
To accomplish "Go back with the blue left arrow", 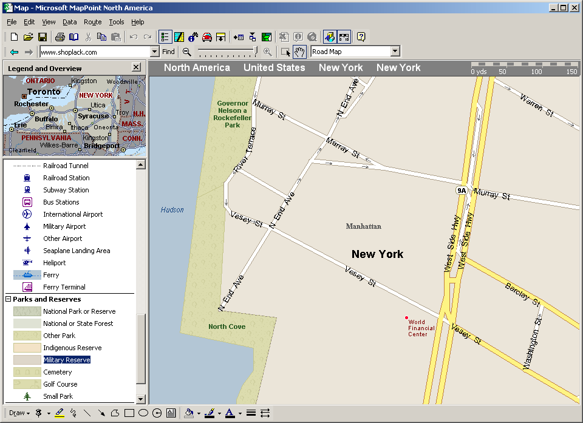I will coord(14,52).
